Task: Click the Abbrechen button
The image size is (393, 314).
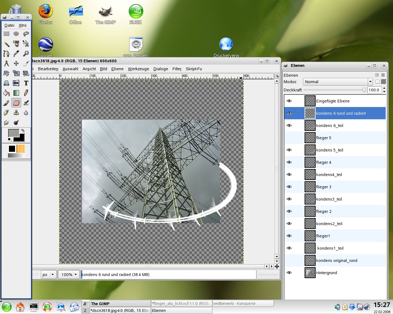Action: 268,274
